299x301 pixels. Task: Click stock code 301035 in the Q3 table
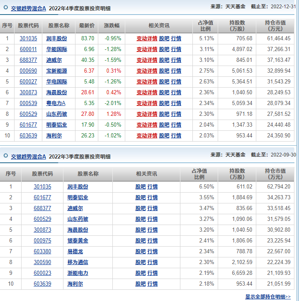[42, 186]
